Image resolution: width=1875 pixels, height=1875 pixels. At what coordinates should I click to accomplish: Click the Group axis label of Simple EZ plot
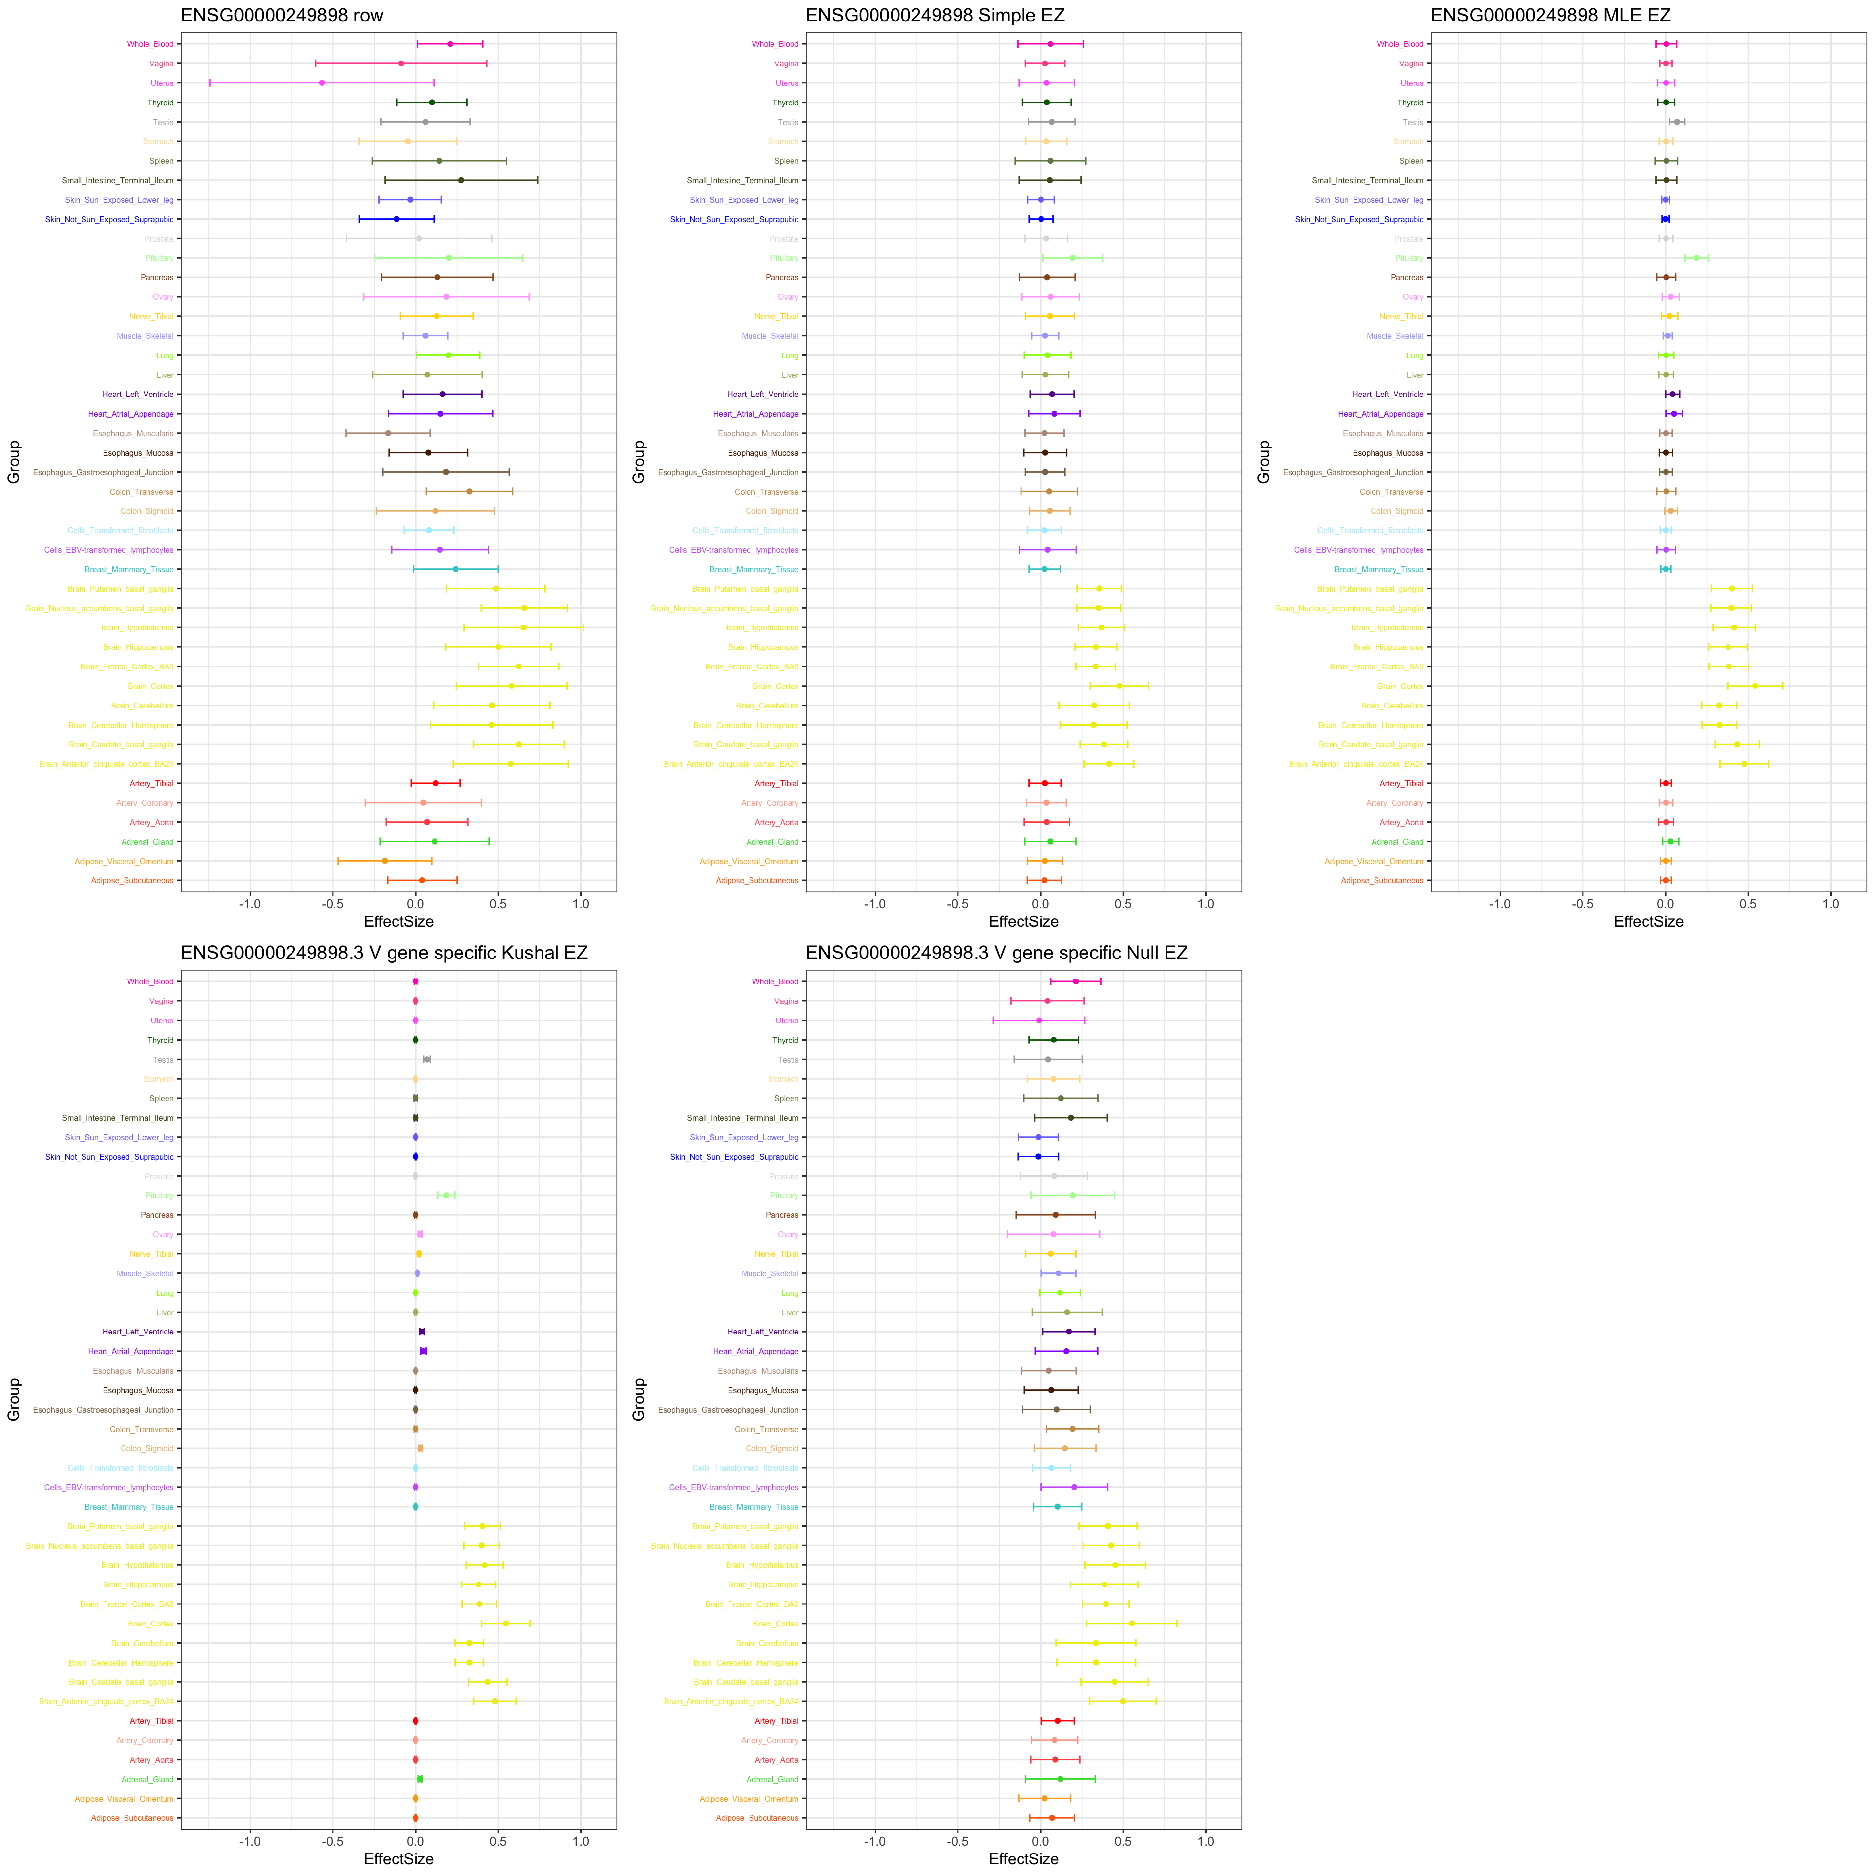pos(639,462)
